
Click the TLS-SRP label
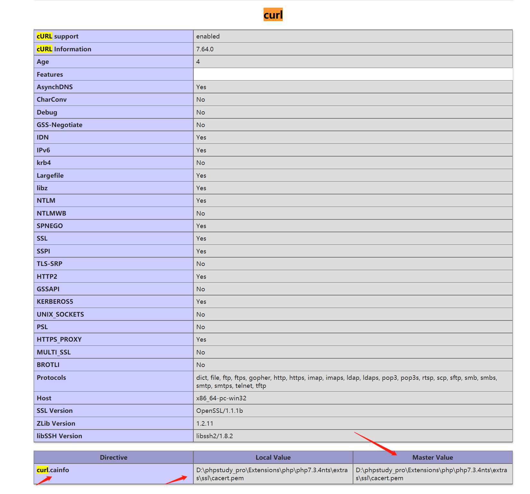point(49,264)
